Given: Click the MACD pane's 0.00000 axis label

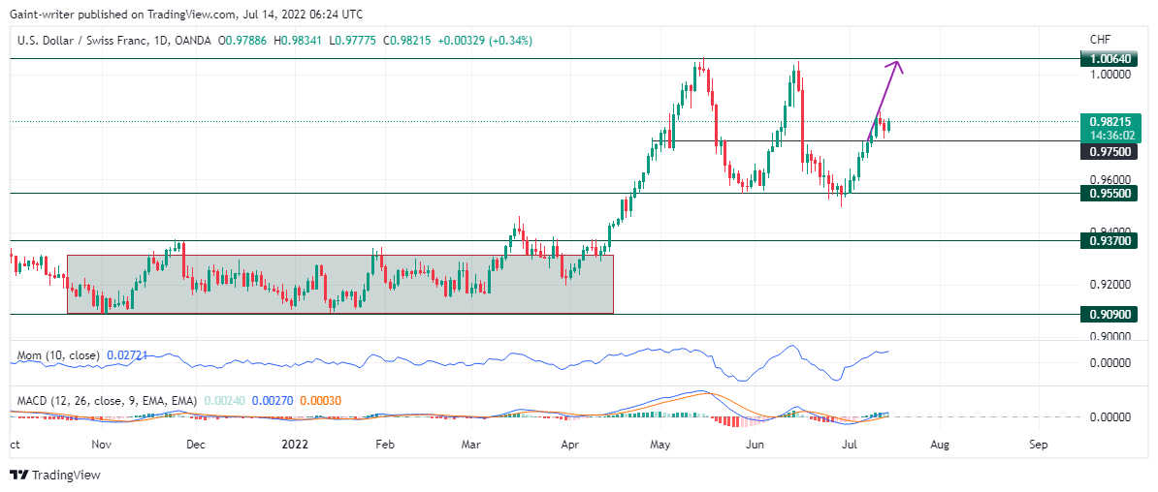Looking at the screenshot, I should [1110, 416].
